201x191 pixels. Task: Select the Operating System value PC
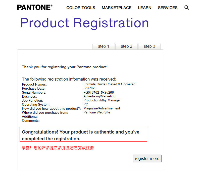[x=86, y=104]
